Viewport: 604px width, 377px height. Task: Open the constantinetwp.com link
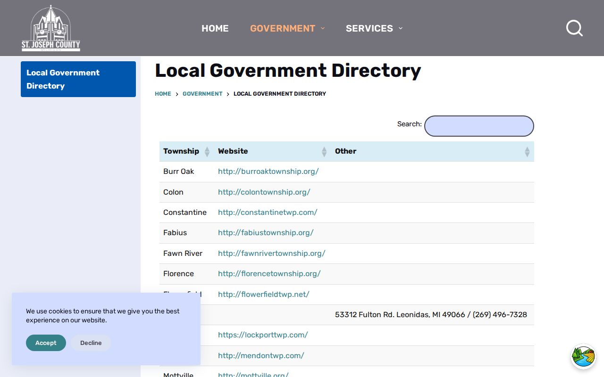(x=268, y=213)
